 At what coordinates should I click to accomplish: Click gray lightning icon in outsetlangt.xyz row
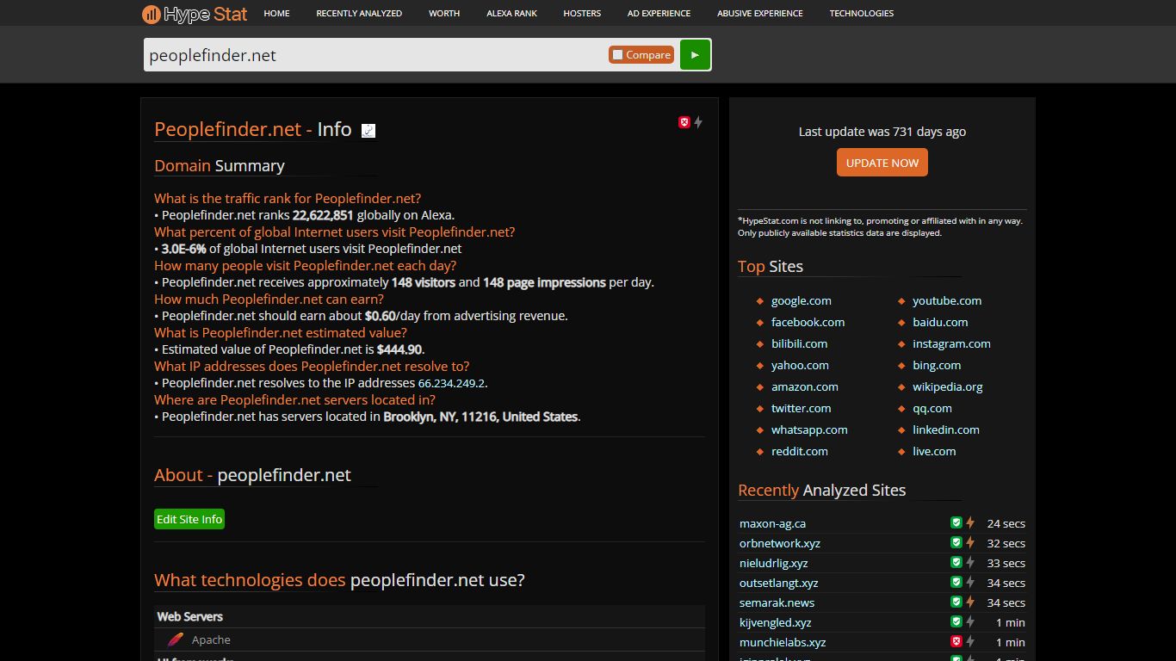970,582
